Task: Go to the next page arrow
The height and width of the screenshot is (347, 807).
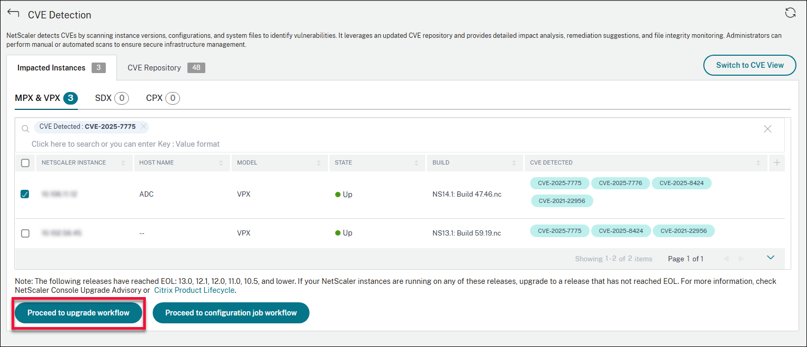Action: [x=741, y=259]
